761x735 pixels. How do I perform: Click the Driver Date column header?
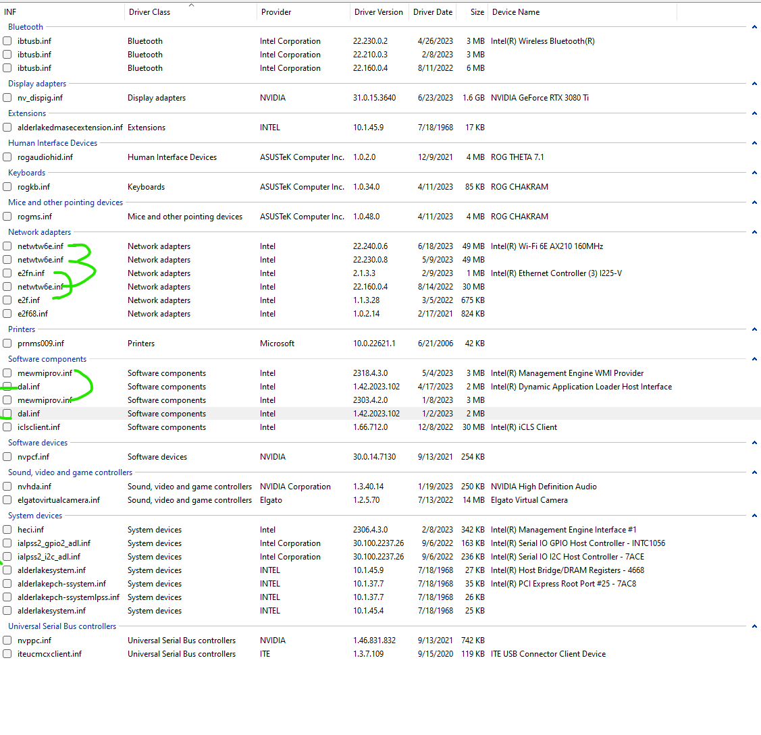[x=433, y=12]
